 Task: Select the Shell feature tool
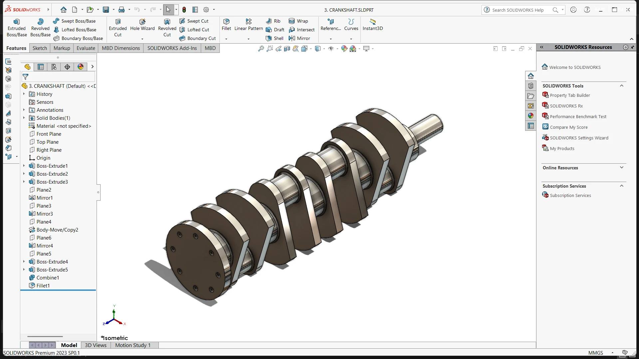(275, 38)
